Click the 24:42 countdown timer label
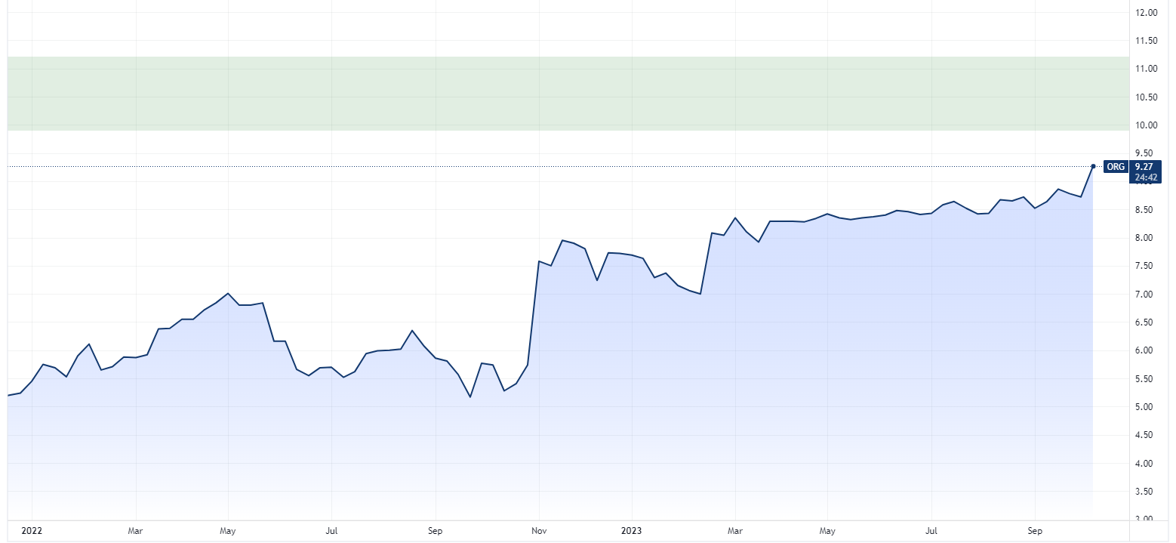This screenshot has width=1176, height=543. (x=1145, y=177)
